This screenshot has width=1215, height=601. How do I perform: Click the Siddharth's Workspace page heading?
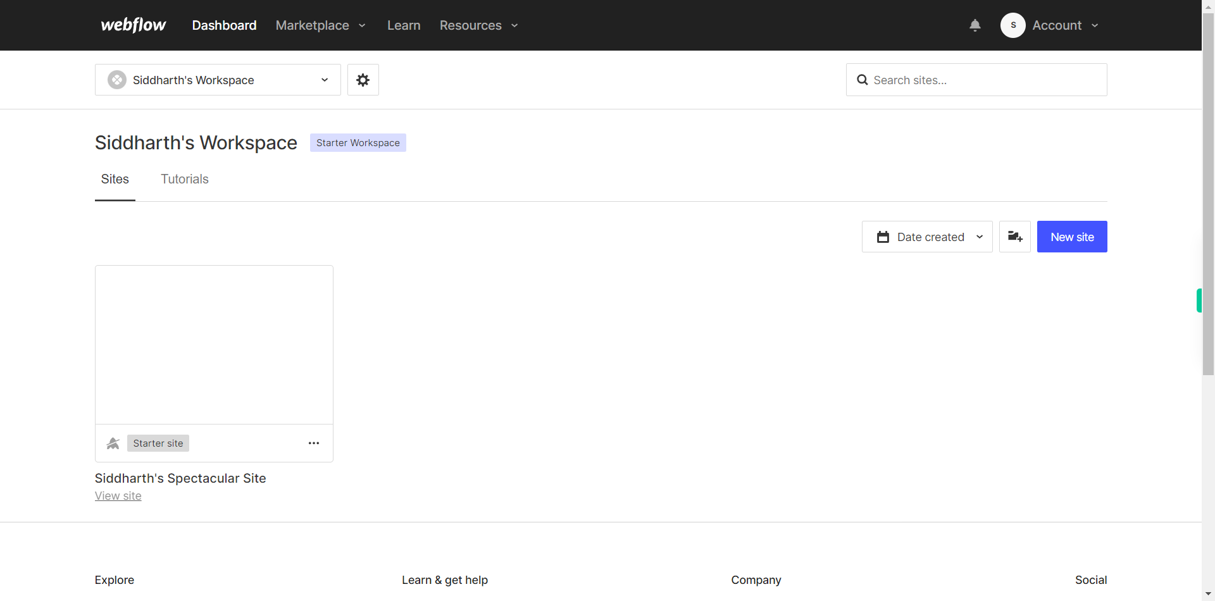click(x=196, y=142)
